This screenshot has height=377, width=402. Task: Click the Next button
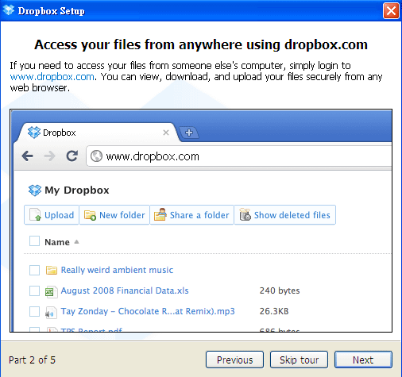[x=363, y=360]
